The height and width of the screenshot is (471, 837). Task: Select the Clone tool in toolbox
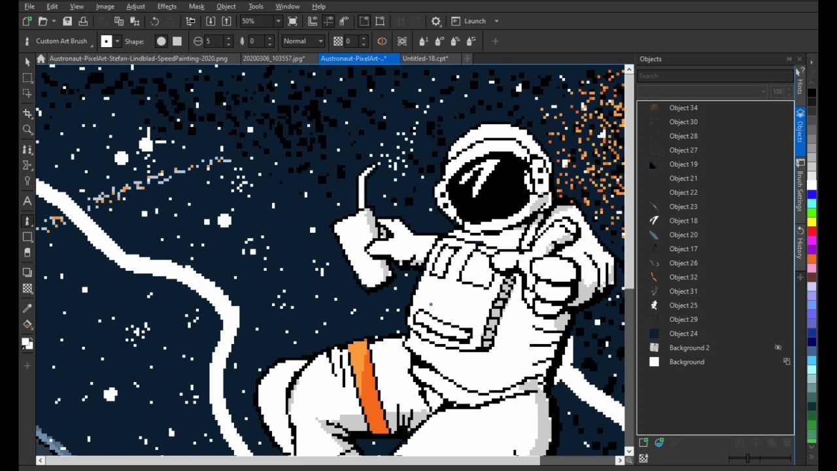tap(27, 150)
